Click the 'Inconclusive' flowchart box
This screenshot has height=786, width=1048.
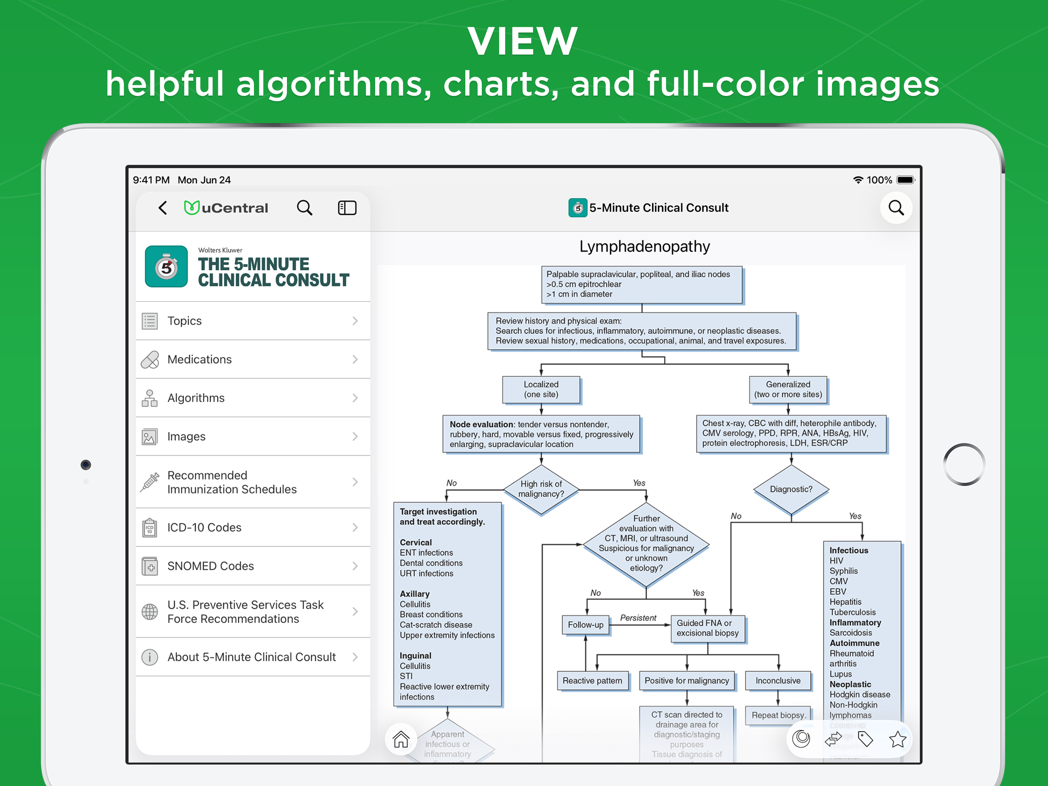(x=778, y=681)
